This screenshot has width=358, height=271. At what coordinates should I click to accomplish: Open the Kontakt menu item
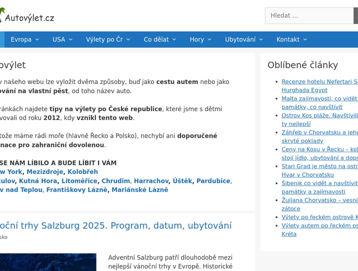tap(291, 40)
